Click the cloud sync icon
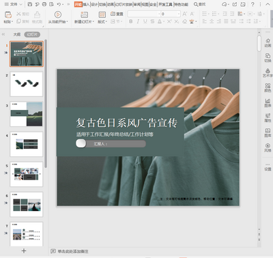The image size is (273, 258). click(x=225, y=4)
